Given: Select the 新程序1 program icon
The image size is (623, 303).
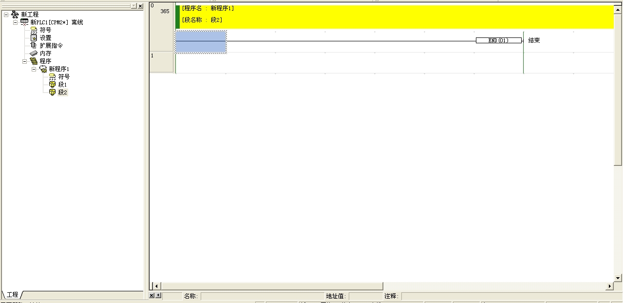Looking at the screenshot, I should (x=43, y=69).
